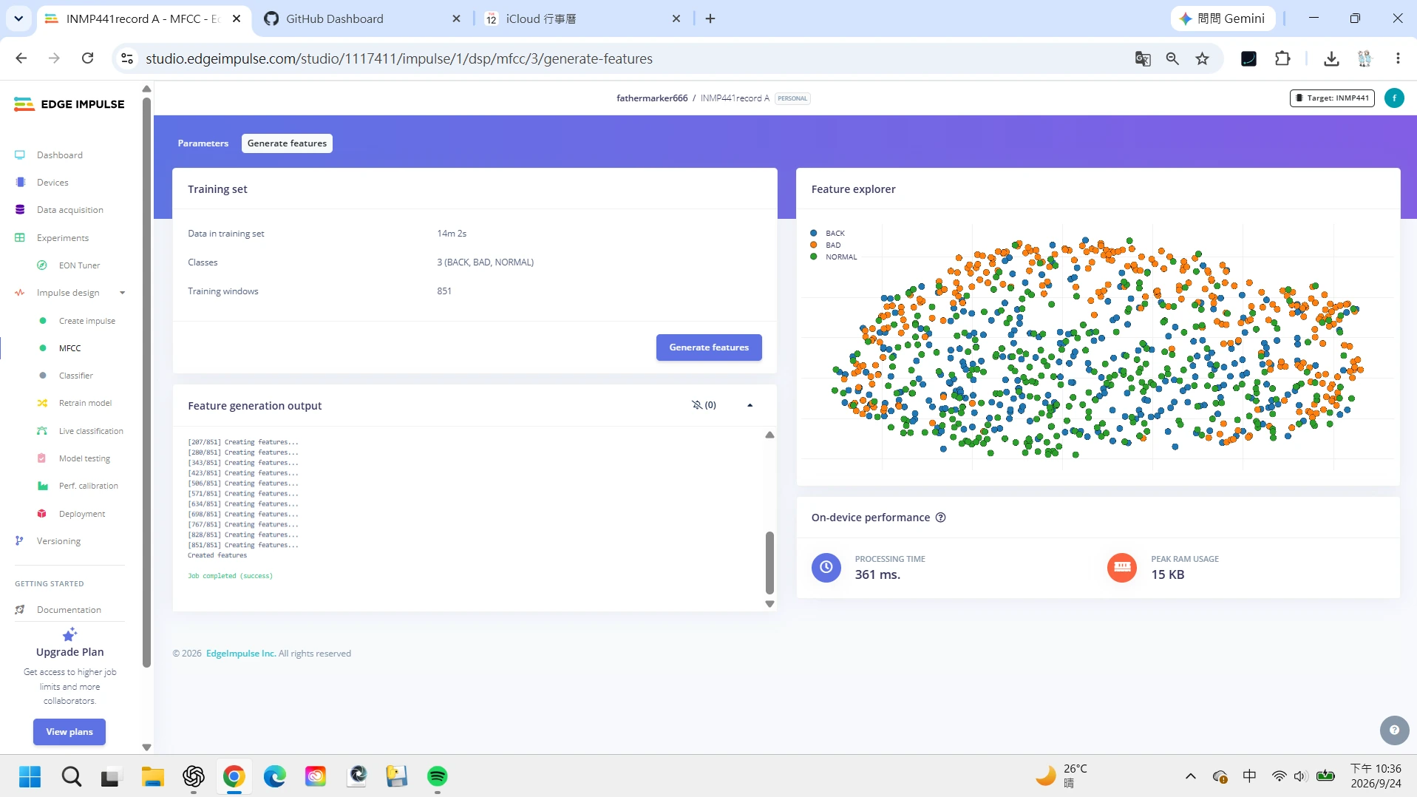Go to the Deployment page
The height and width of the screenshot is (797, 1417).
(82, 514)
